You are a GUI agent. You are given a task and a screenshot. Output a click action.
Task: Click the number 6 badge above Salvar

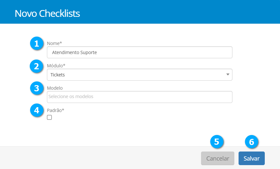click(x=252, y=141)
